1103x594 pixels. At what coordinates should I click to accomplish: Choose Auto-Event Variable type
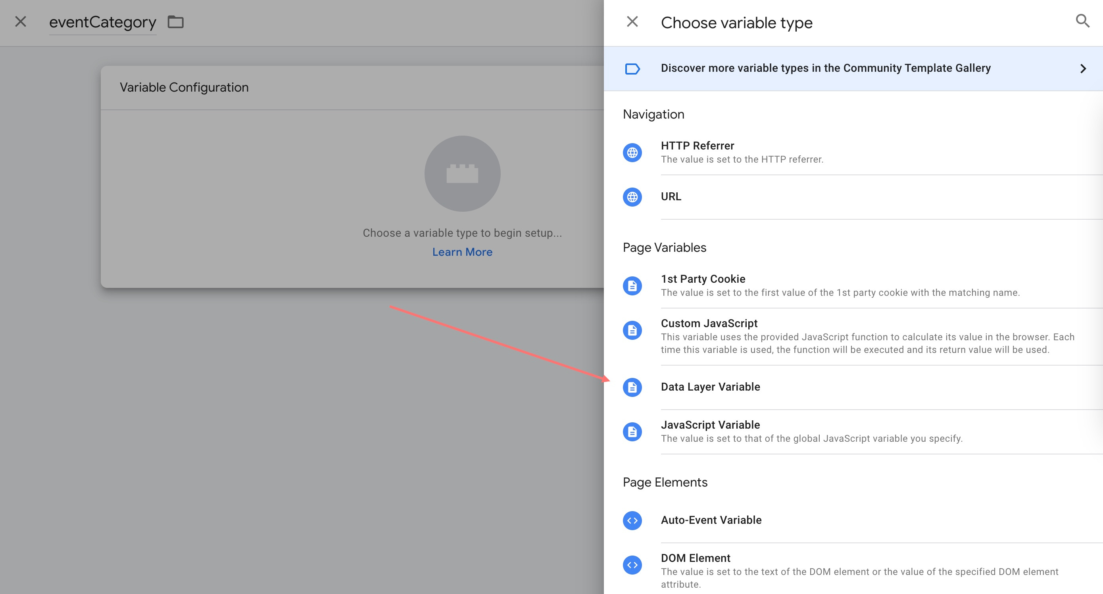point(853,520)
